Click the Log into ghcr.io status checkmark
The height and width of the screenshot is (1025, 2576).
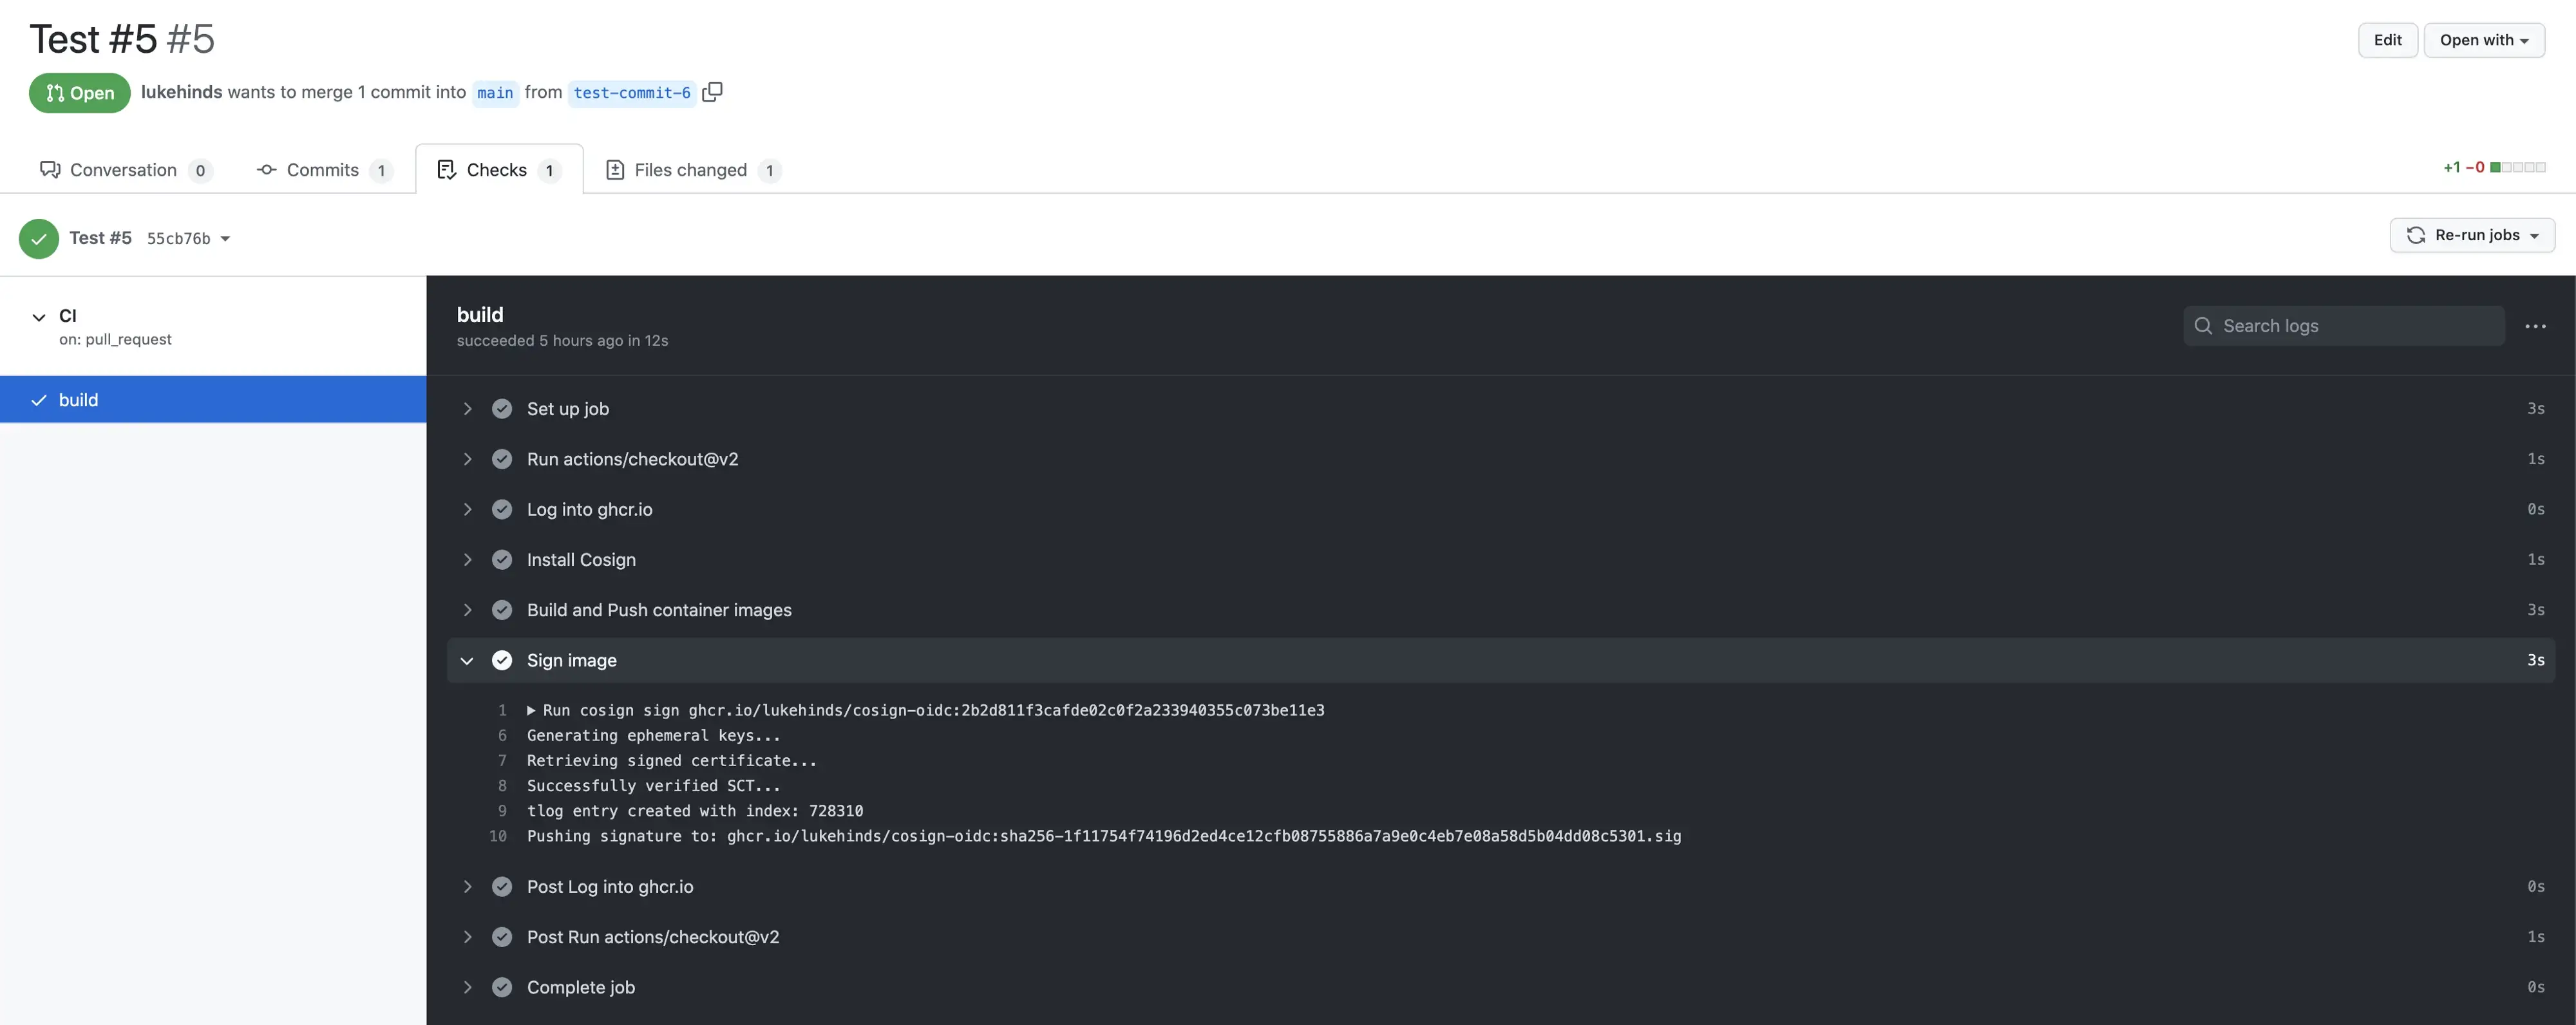tap(502, 509)
